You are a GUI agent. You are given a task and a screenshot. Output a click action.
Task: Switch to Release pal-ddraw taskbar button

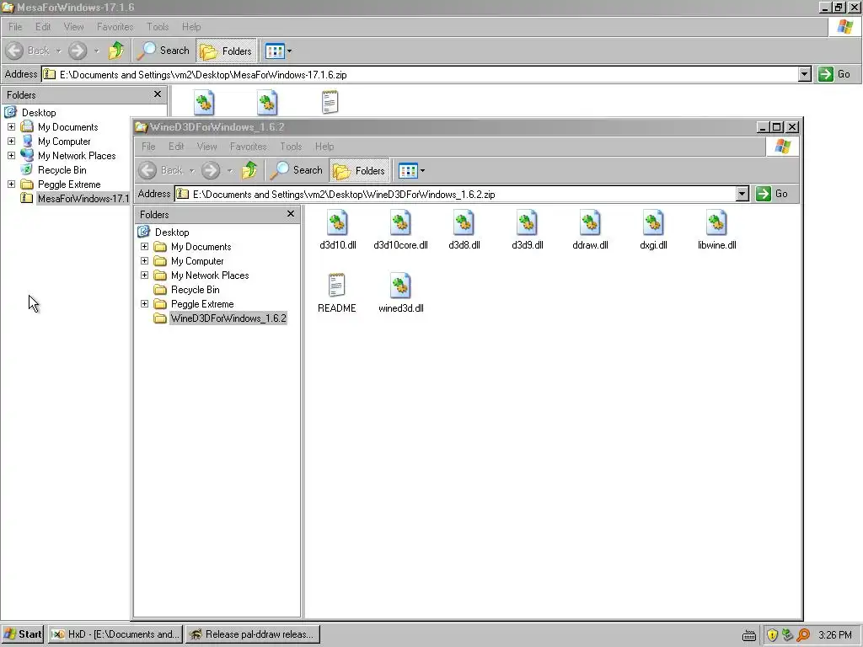point(252,634)
